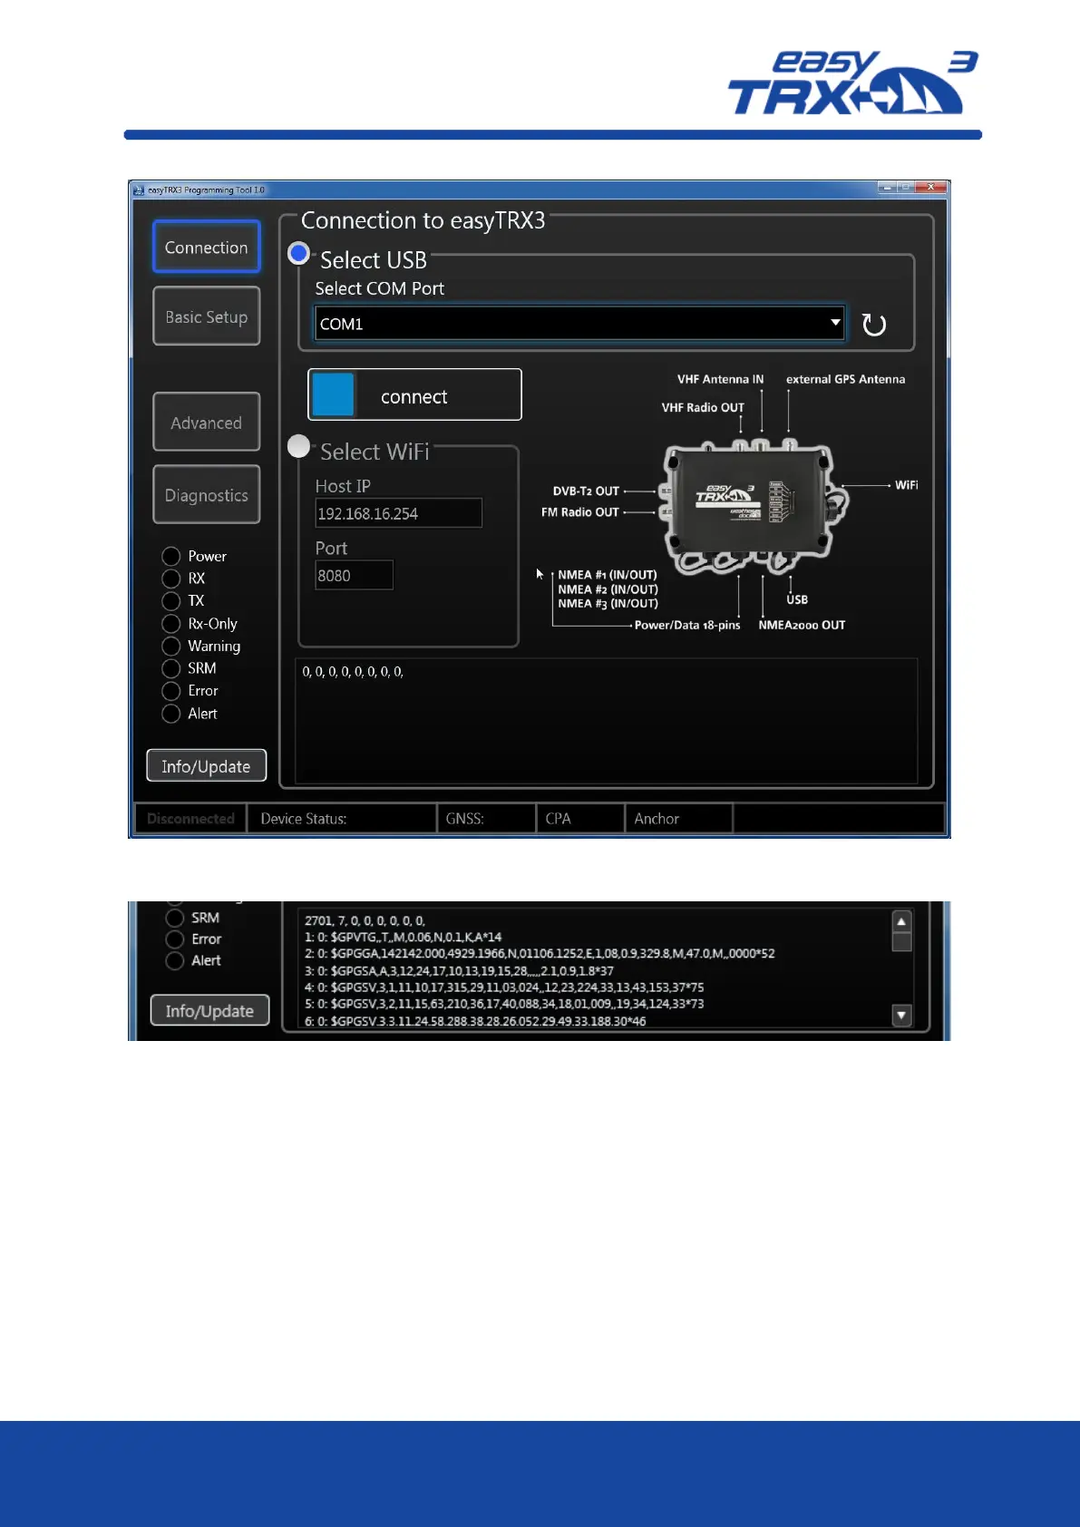Click the TX status indicator
This screenshot has height=1527, width=1080.
[170, 601]
